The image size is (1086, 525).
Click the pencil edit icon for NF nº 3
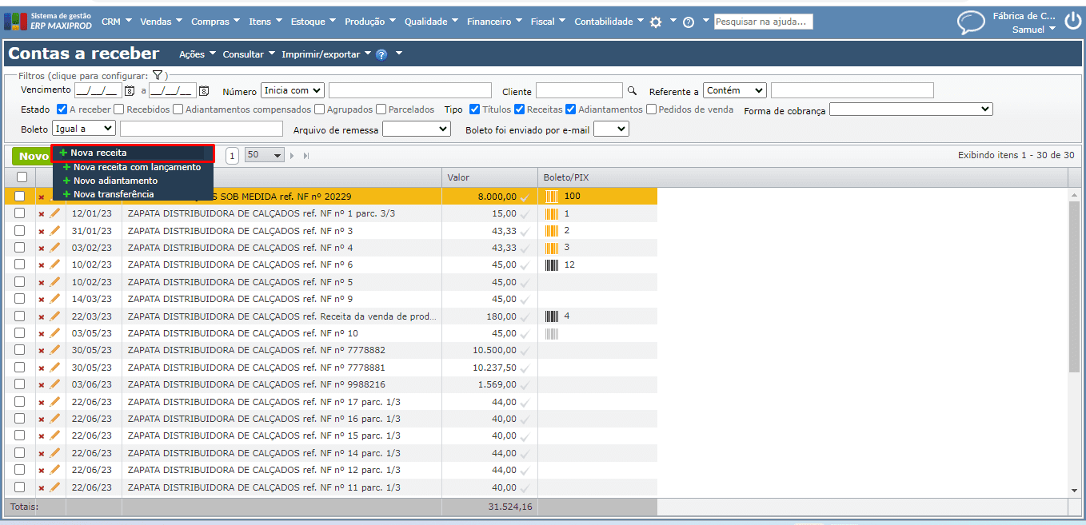pos(55,231)
